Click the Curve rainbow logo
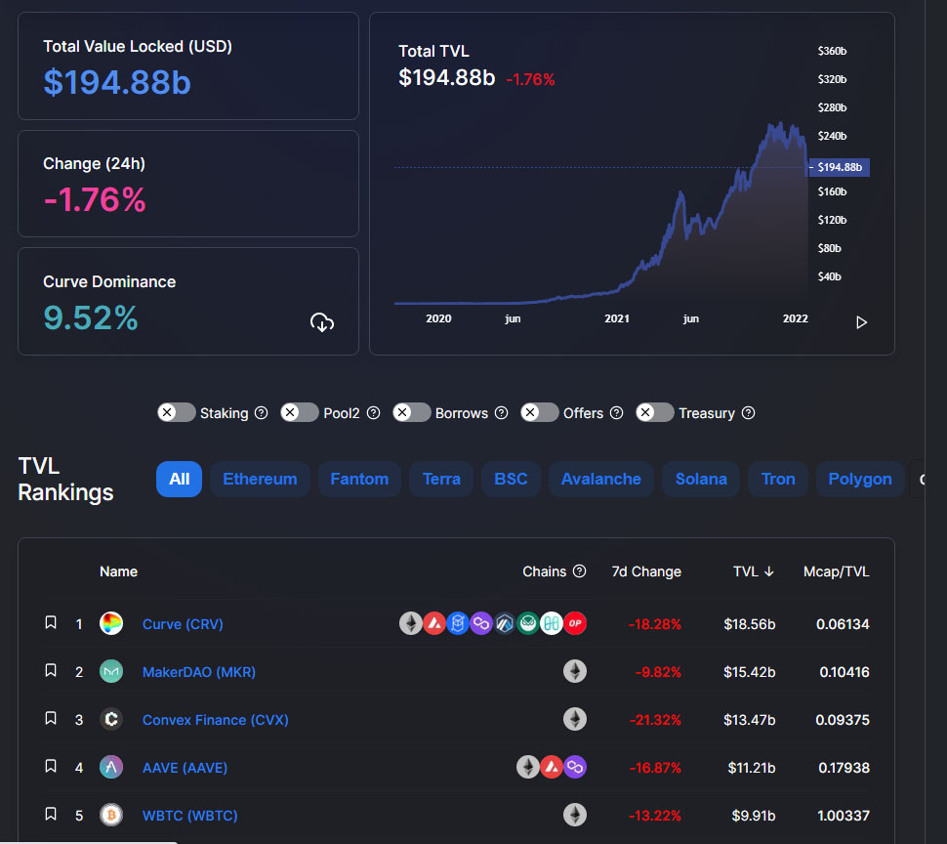This screenshot has height=844, width=947. [x=111, y=623]
